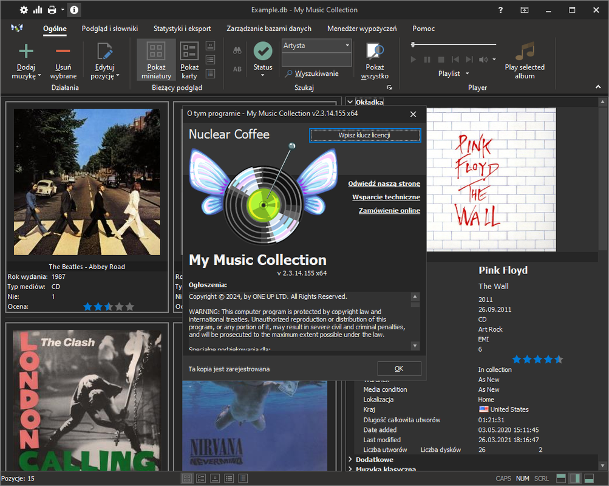Click the player Pause button
The width and height of the screenshot is (609, 486).
[x=427, y=60]
